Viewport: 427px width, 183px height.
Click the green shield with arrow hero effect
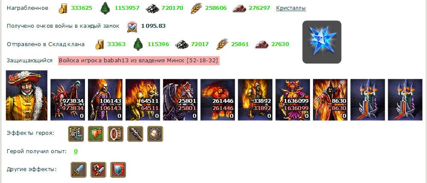pos(96,134)
